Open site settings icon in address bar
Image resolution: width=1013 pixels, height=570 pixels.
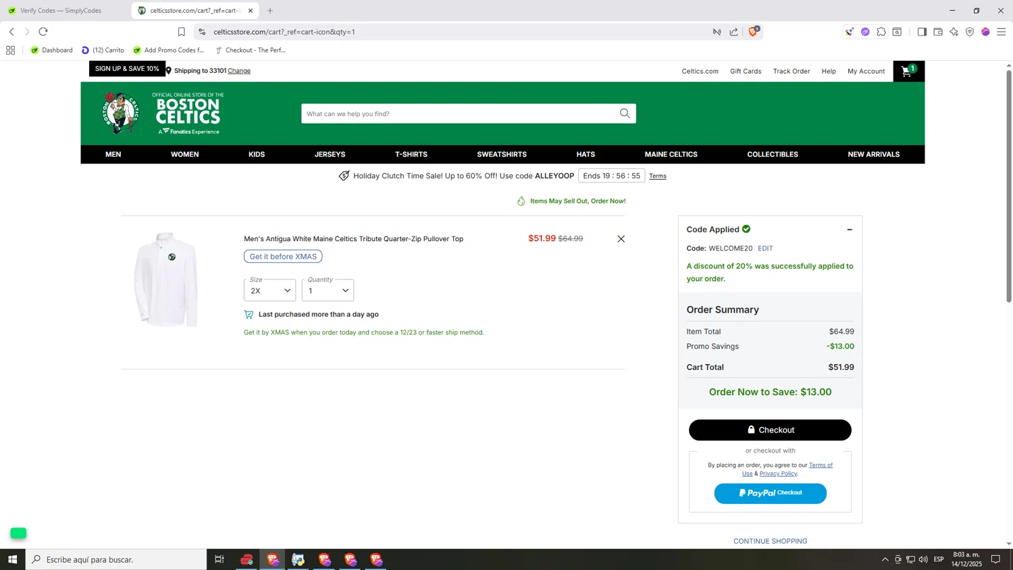(x=202, y=32)
